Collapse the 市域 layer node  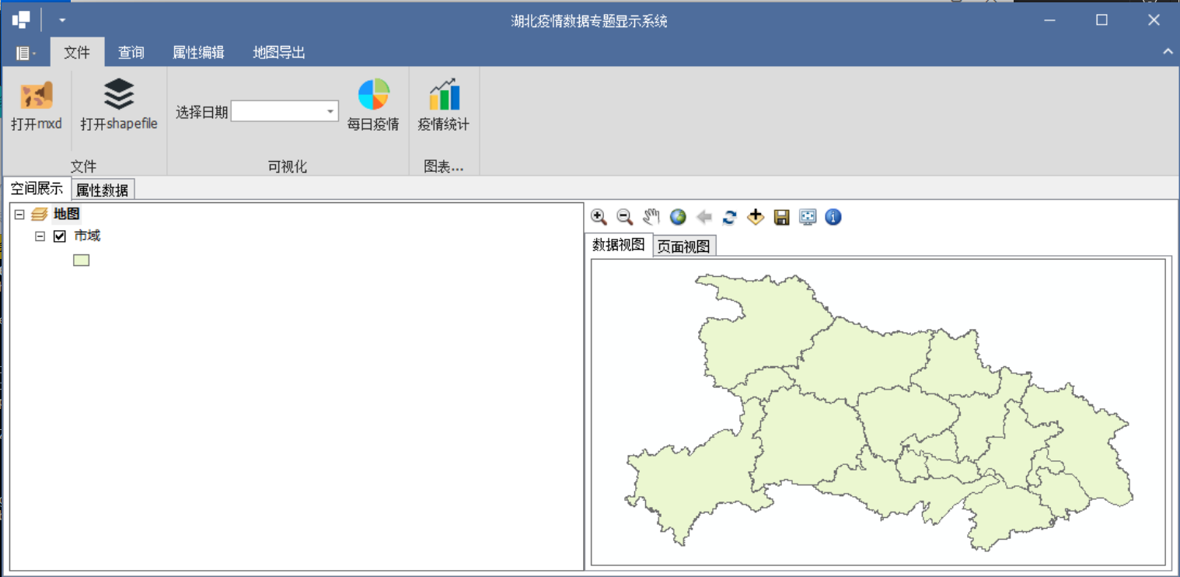(39, 236)
